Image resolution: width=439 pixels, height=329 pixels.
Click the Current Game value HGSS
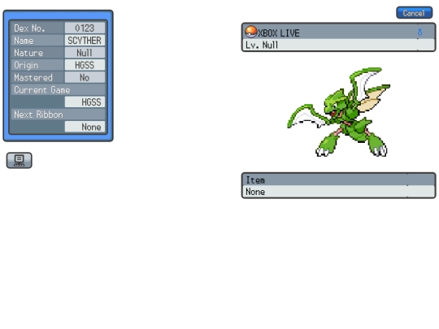[x=85, y=102]
